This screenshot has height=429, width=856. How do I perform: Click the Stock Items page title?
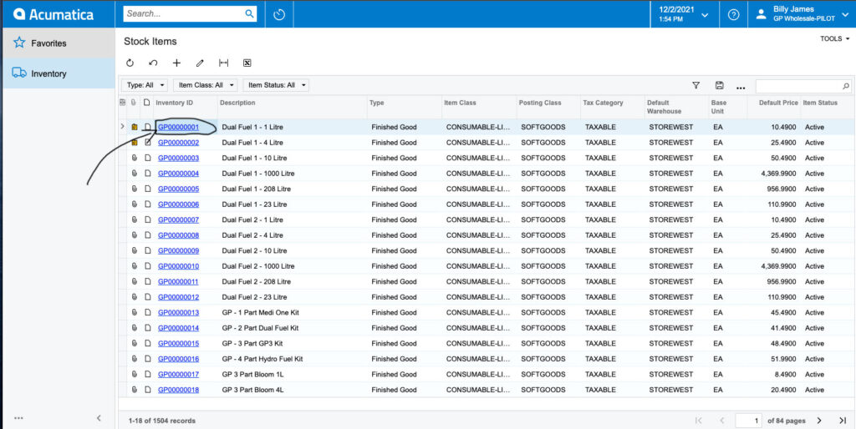150,42
